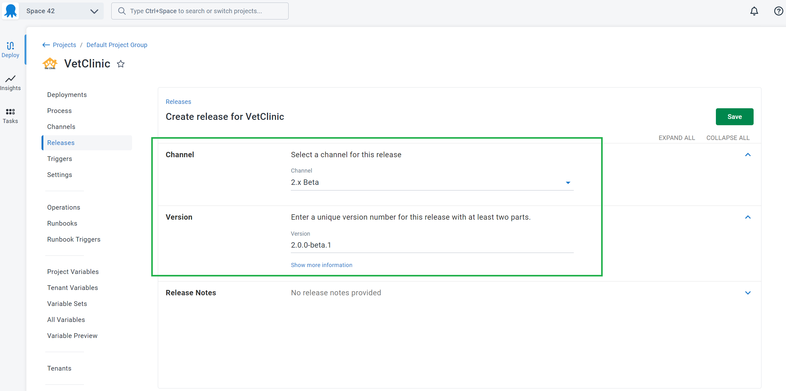Open Runbook Triggers in project menu
Image resolution: width=786 pixels, height=391 pixels.
[x=74, y=239]
